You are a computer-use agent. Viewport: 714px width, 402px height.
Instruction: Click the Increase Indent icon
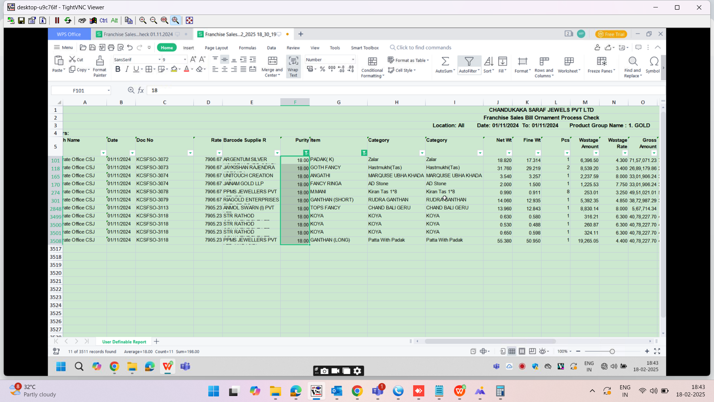tap(253, 60)
